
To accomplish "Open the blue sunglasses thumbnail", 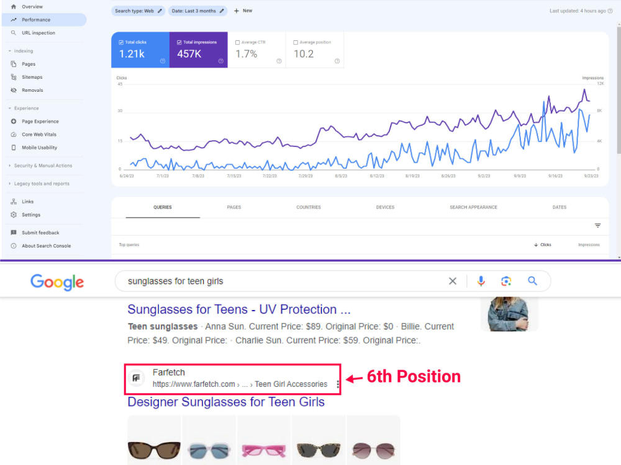I will tap(209, 440).
